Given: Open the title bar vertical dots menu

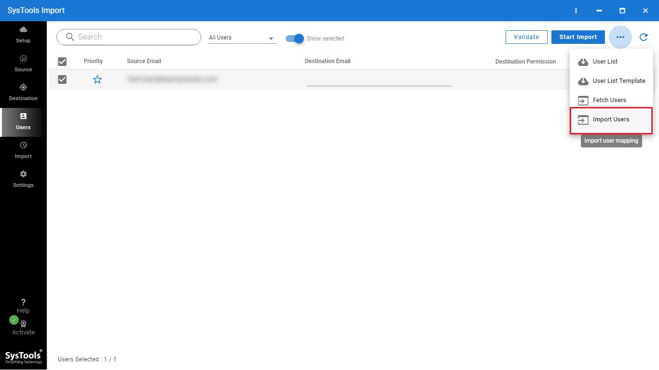Looking at the screenshot, I should pos(576,11).
